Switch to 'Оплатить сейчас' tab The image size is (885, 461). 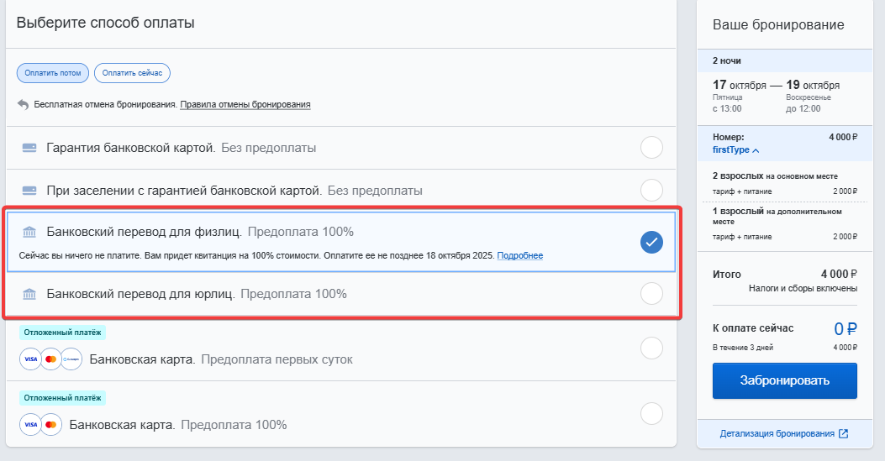(x=132, y=73)
